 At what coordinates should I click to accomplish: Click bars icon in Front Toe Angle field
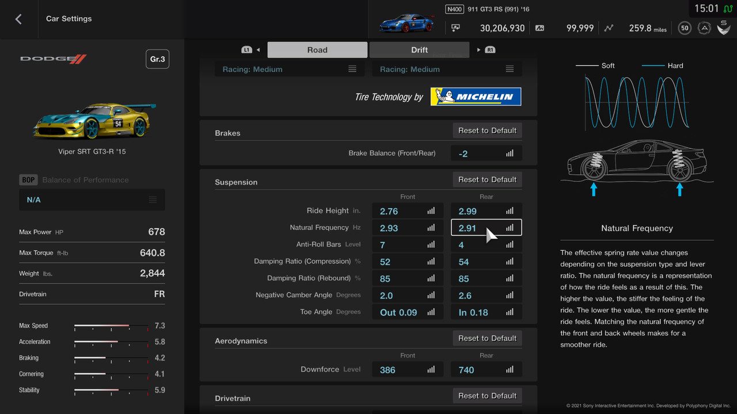(x=431, y=312)
